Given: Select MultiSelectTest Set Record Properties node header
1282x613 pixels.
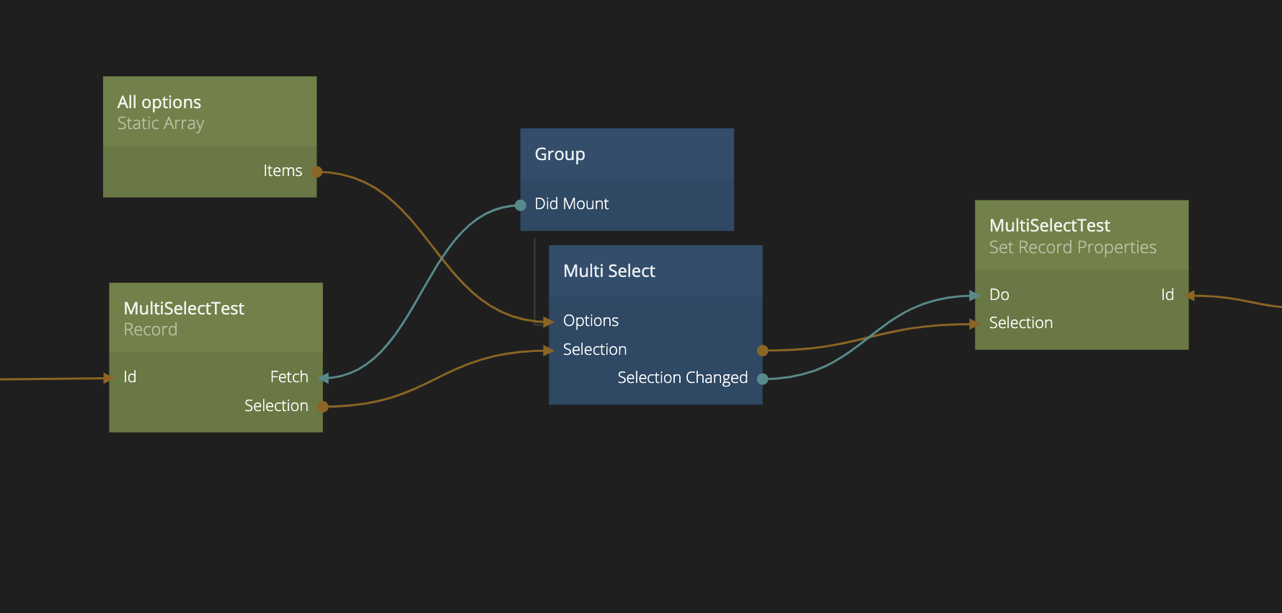Looking at the screenshot, I should click(1082, 236).
